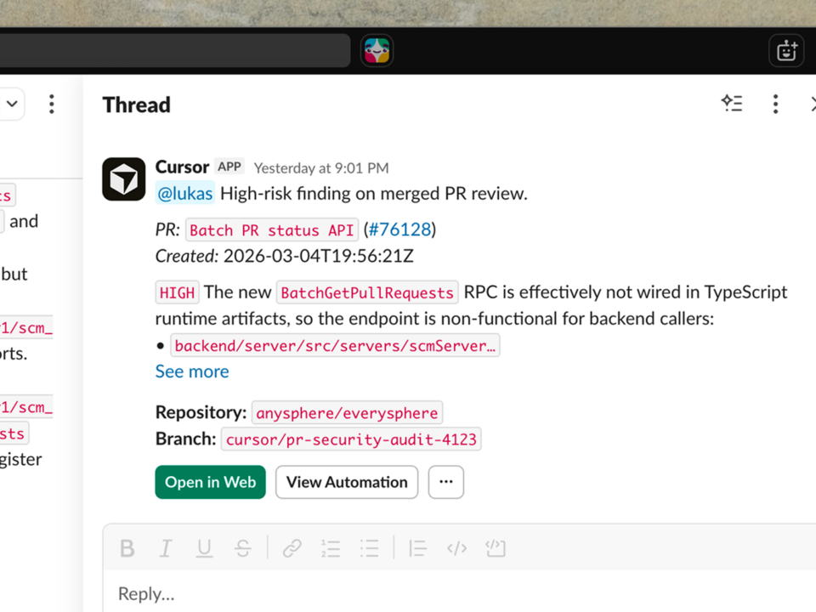816x612 pixels.
Task: Toggle italic text formatting
Action: (x=166, y=548)
